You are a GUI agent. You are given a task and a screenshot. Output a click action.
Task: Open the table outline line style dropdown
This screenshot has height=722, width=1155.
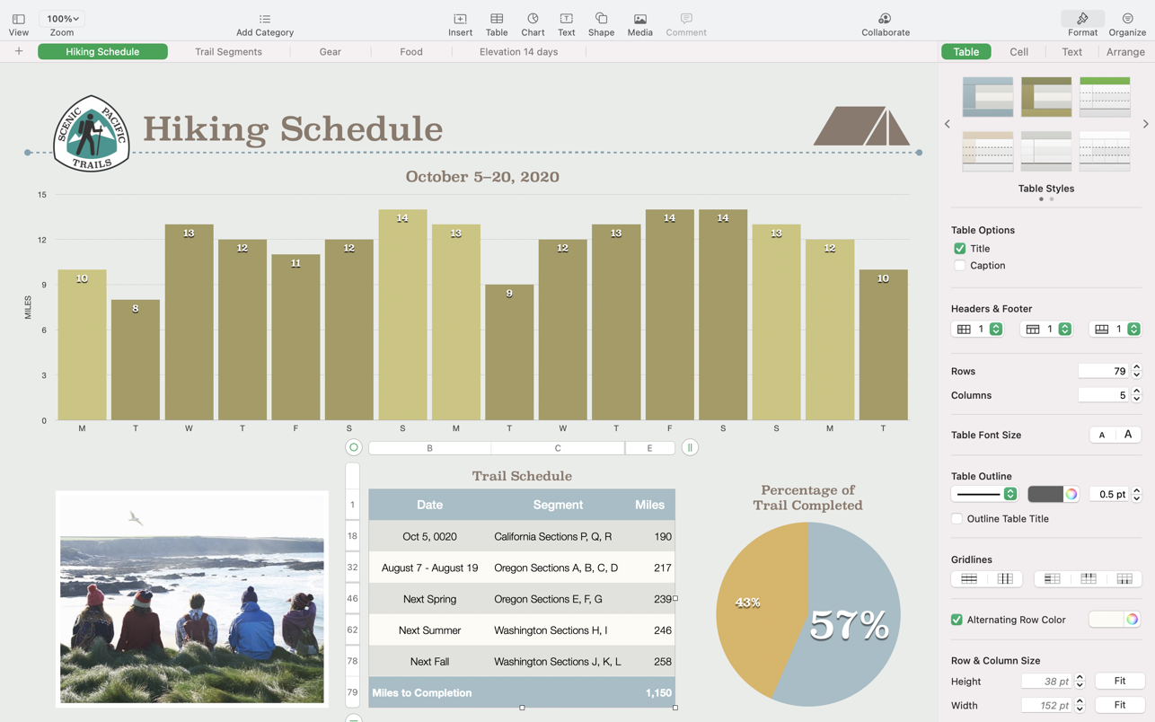pos(984,494)
